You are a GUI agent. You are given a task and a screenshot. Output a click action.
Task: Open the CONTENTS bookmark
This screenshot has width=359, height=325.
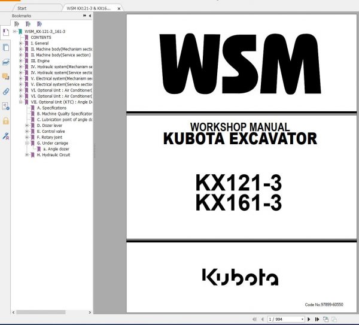[x=41, y=37]
